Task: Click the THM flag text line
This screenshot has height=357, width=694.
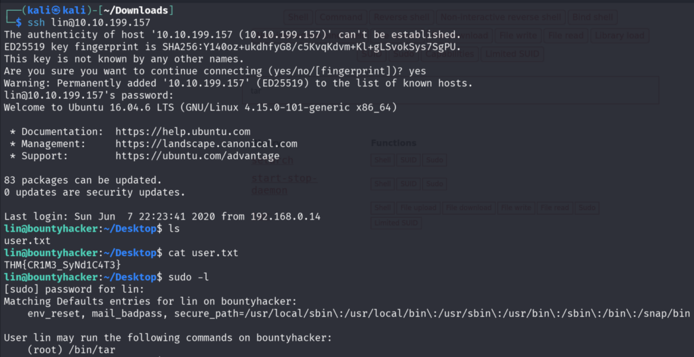Action: pos(62,265)
